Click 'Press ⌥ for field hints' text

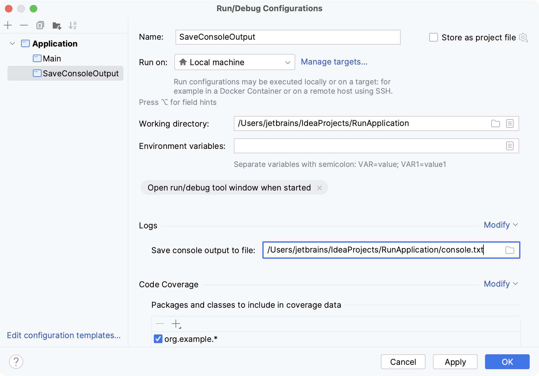(x=178, y=102)
